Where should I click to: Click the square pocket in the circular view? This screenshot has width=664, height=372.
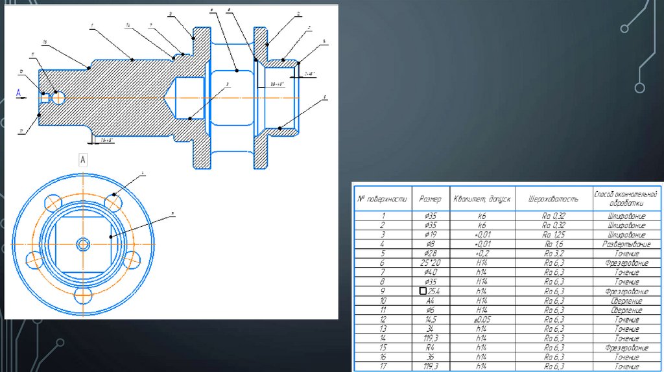point(83,244)
